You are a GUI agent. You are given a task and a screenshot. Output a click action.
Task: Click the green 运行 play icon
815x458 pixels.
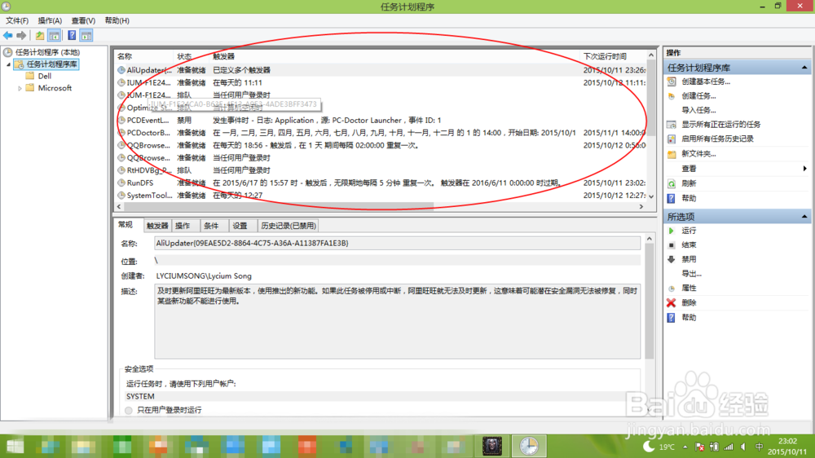[671, 231]
